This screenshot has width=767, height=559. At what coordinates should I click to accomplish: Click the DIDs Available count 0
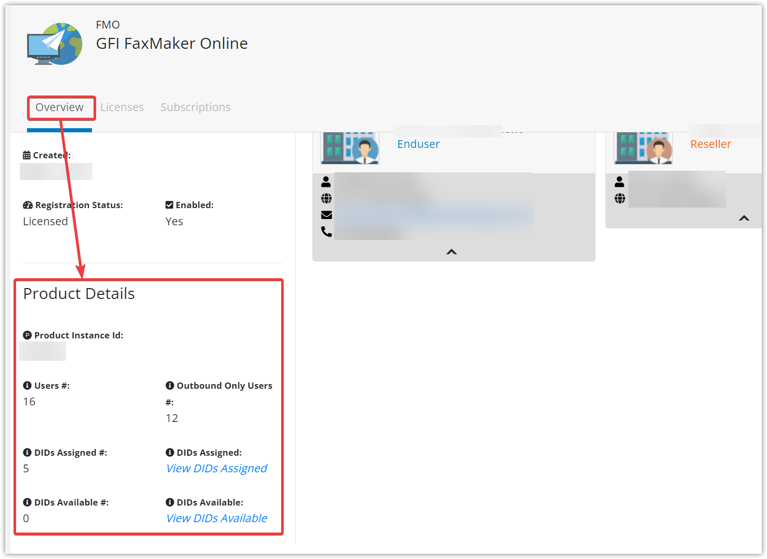click(26, 519)
